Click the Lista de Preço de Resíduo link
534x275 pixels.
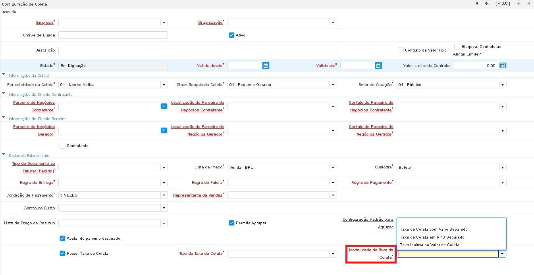pos(29,223)
